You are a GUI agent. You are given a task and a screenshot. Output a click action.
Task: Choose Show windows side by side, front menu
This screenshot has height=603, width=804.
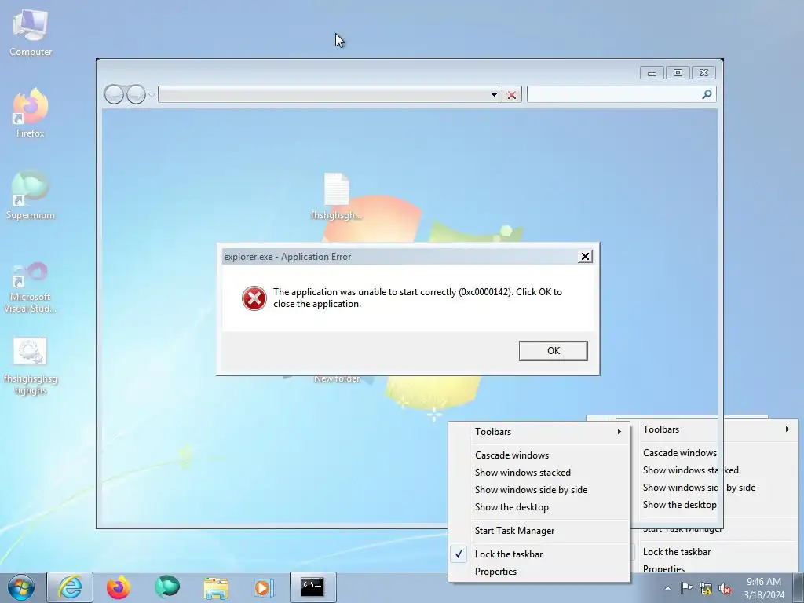click(x=539, y=490)
